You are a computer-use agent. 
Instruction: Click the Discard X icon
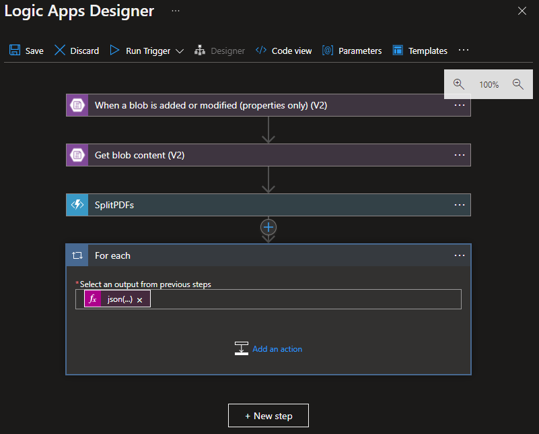pos(60,51)
